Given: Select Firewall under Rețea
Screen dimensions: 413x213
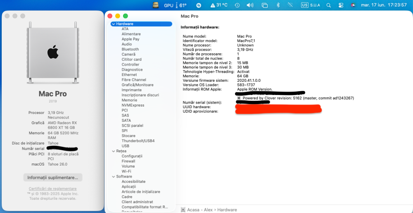Looking at the screenshot, I should (x=128, y=161).
